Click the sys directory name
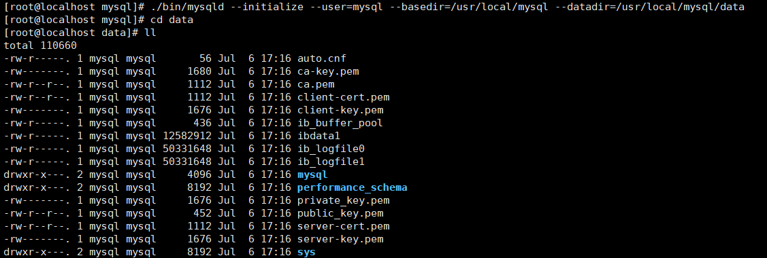Viewport: 767px width, 258px height. (306, 252)
